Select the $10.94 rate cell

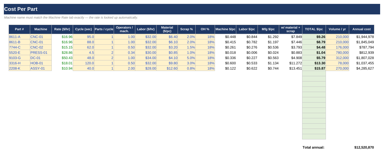(x=62, y=68)
